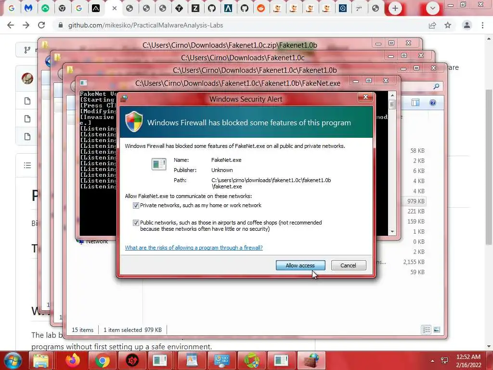This screenshot has width=493, height=370.
Task: Reload the GitHub page
Action: pos(41,25)
